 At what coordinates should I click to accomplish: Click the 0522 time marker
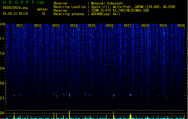38,26
